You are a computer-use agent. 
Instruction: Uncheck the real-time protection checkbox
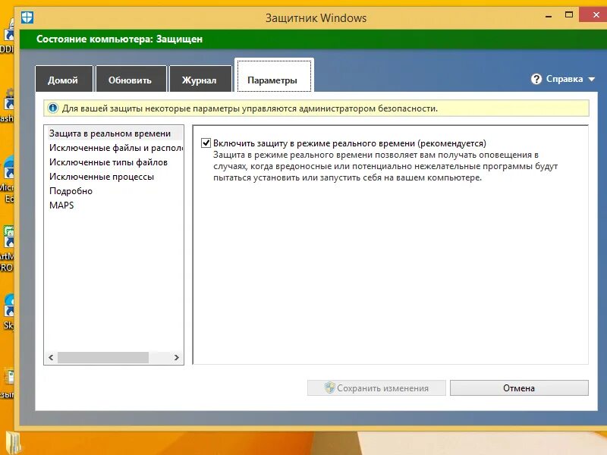(206, 143)
